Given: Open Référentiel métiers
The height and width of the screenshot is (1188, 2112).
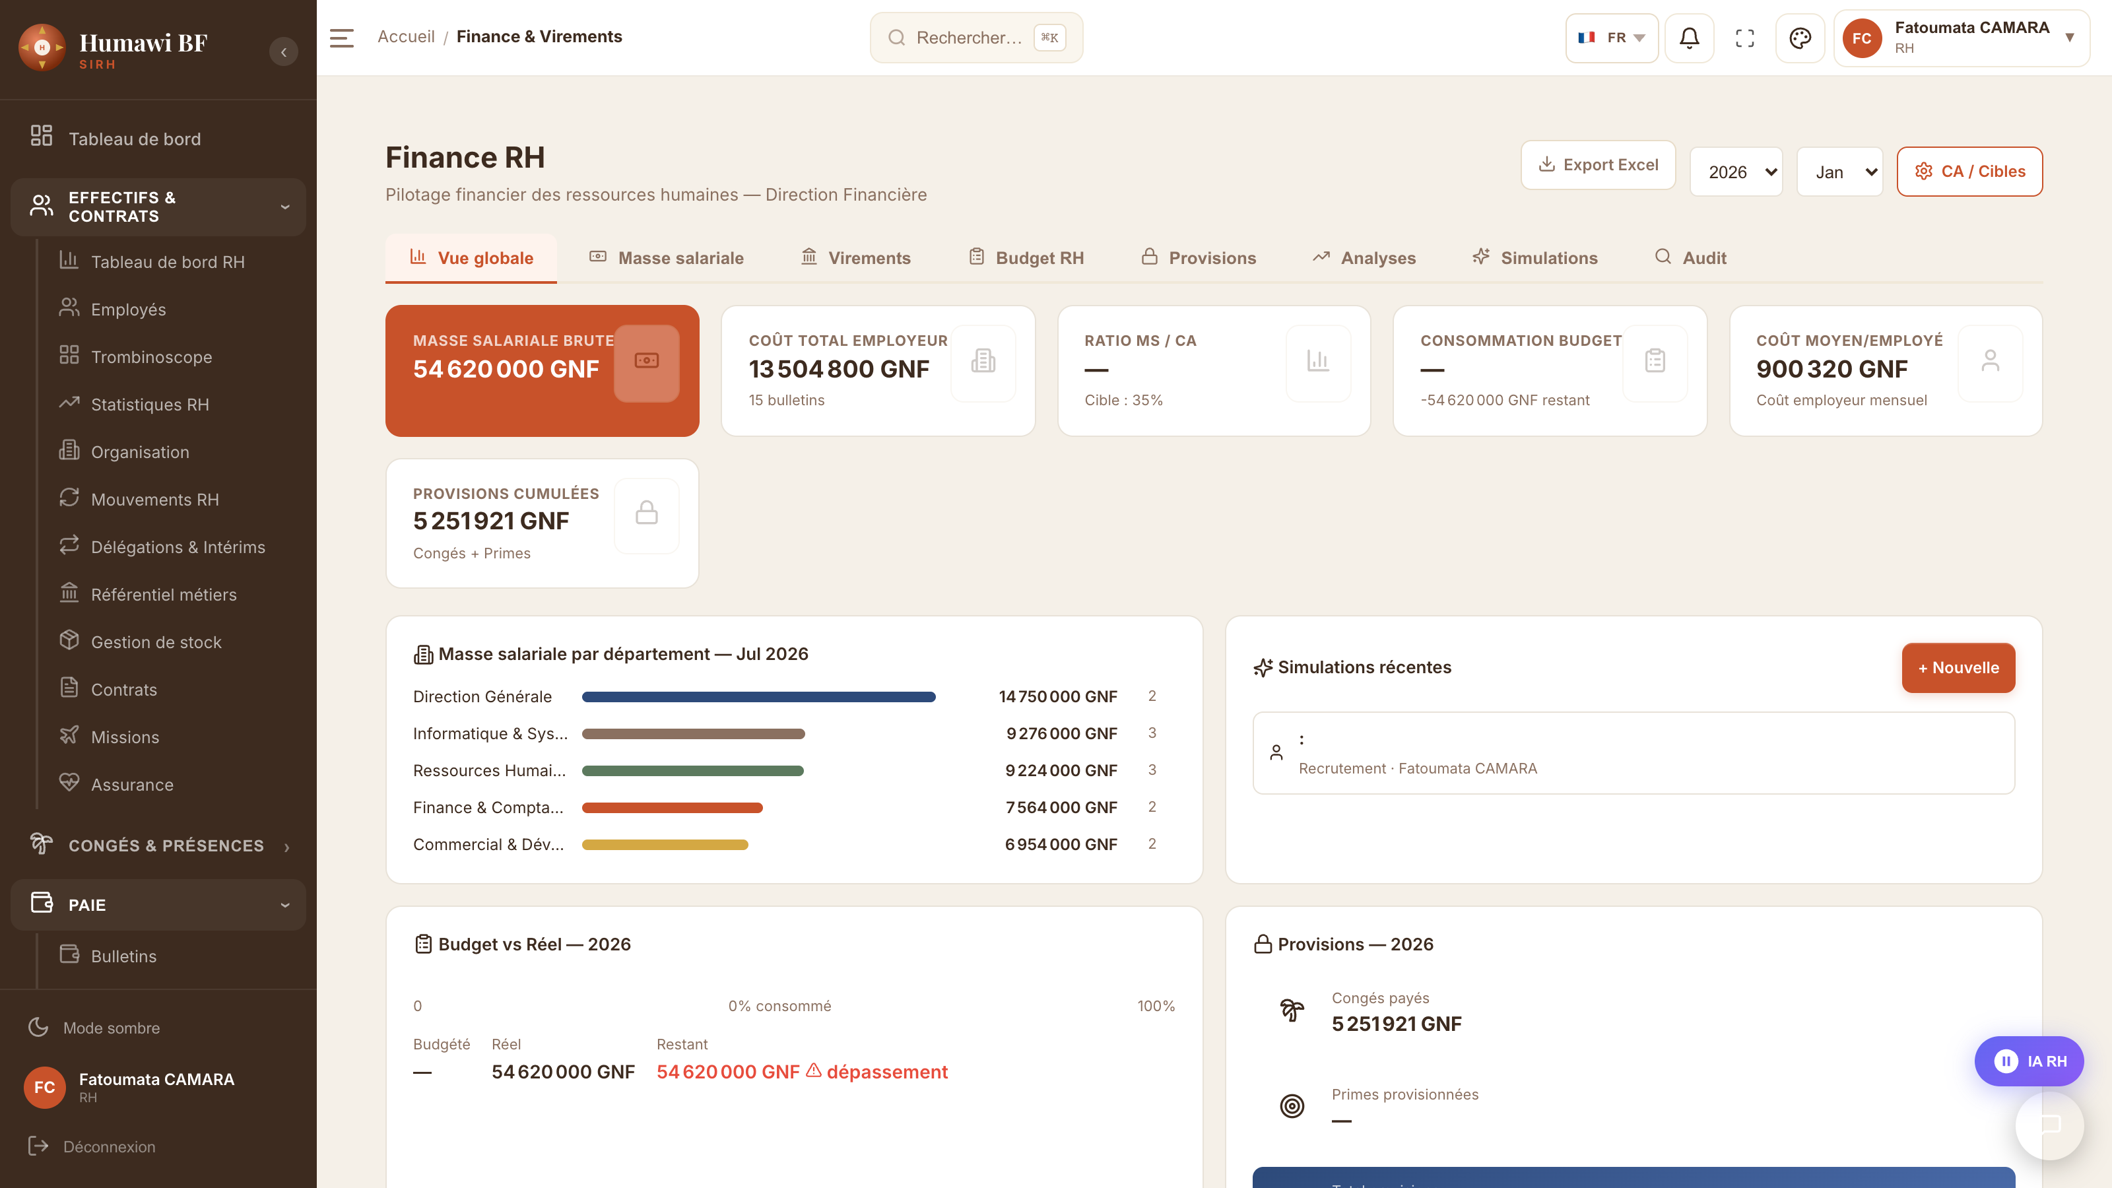Looking at the screenshot, I should click(x=164, y=595).
